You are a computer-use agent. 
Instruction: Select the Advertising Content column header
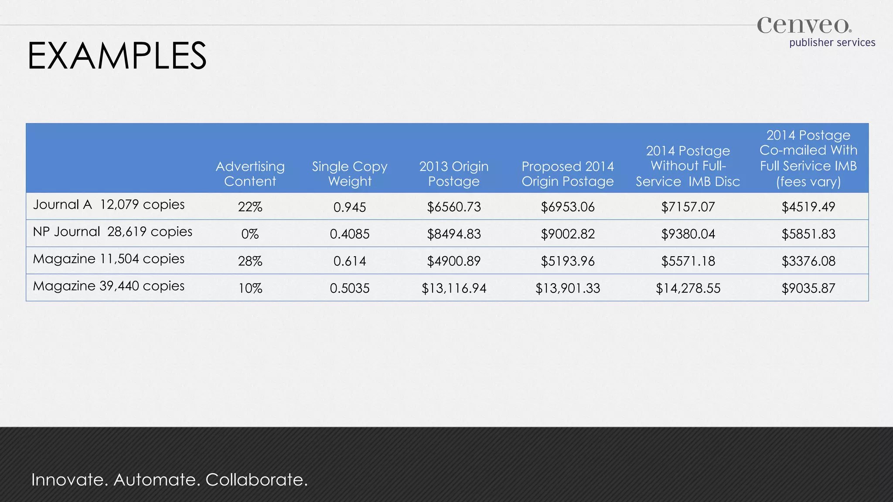[250, 173]
